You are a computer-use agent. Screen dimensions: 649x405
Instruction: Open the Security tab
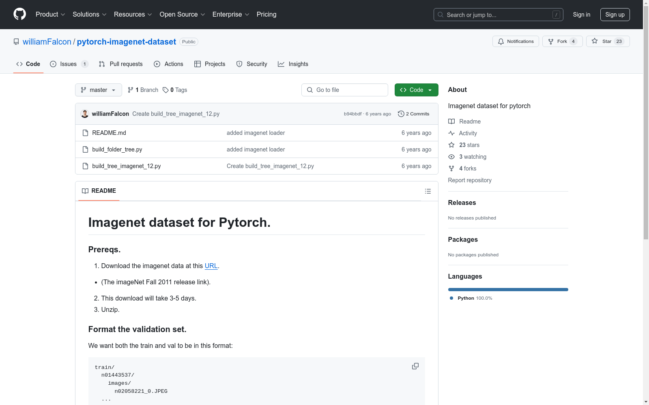pos(252,64)
